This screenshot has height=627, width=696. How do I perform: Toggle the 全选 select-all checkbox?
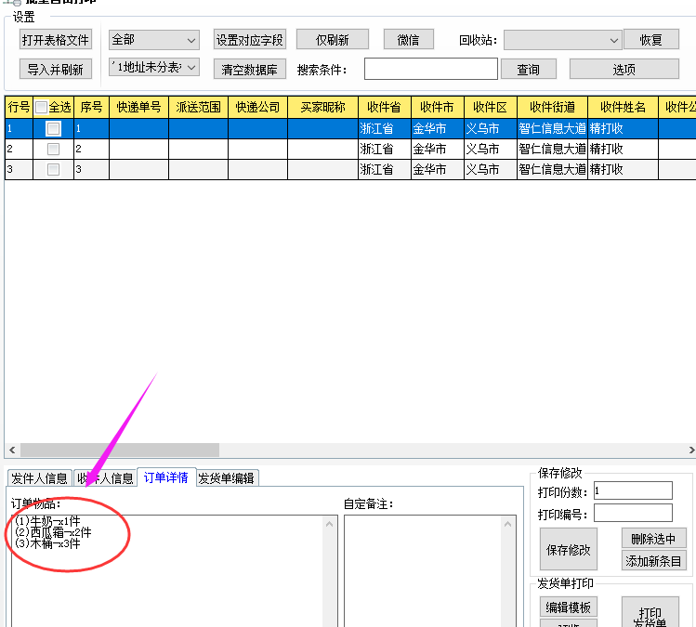(x=42, y=107)
